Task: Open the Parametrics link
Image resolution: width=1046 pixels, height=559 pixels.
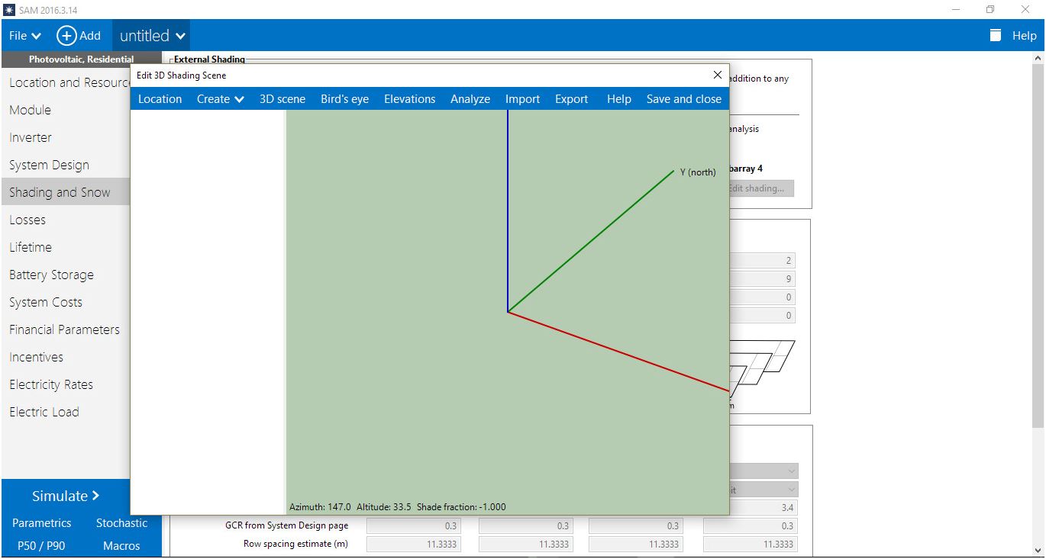Action: tap(42, 523)
